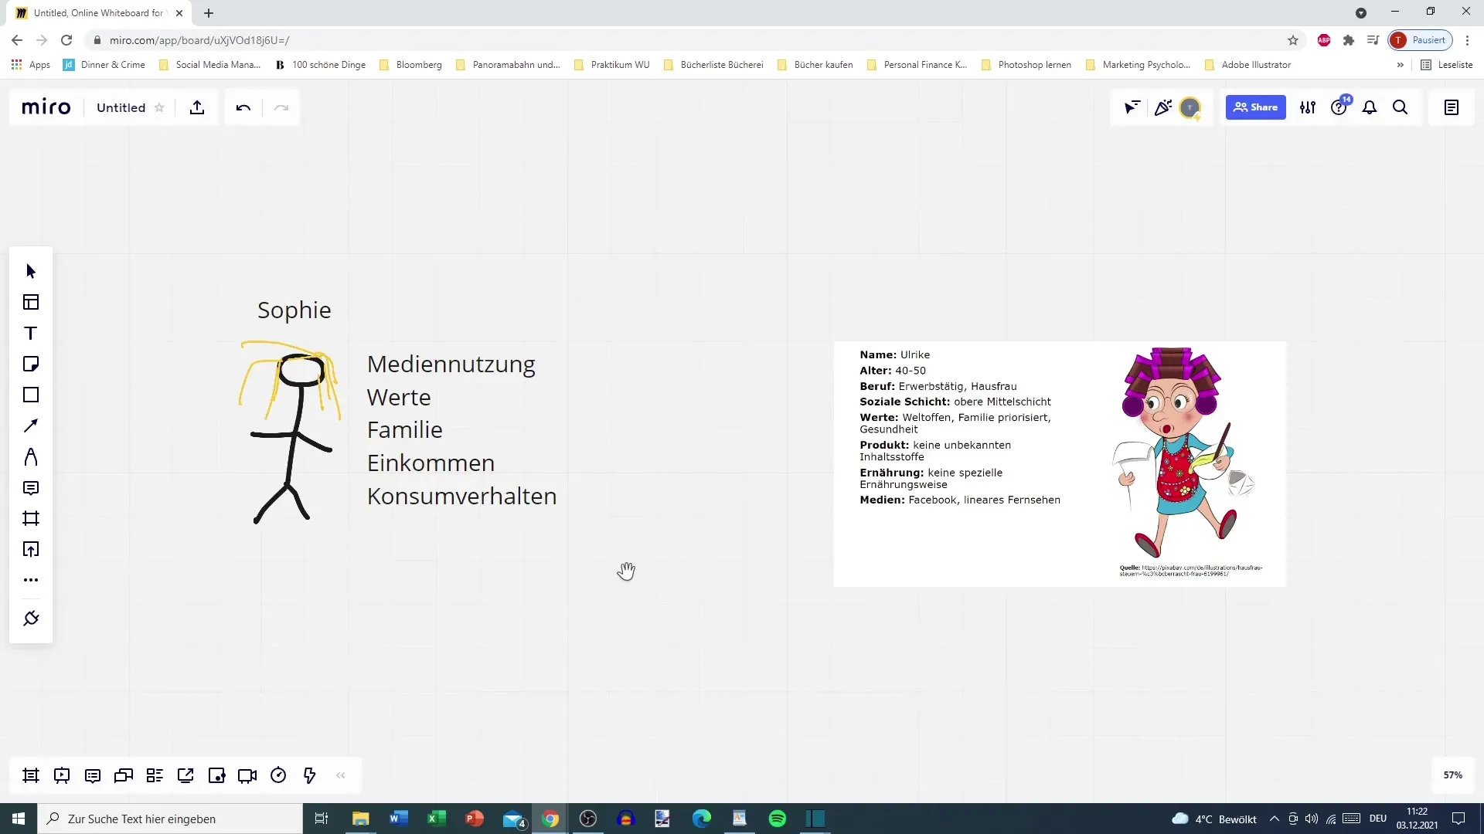Open Chrome three-dot menu

(1467, 40)
